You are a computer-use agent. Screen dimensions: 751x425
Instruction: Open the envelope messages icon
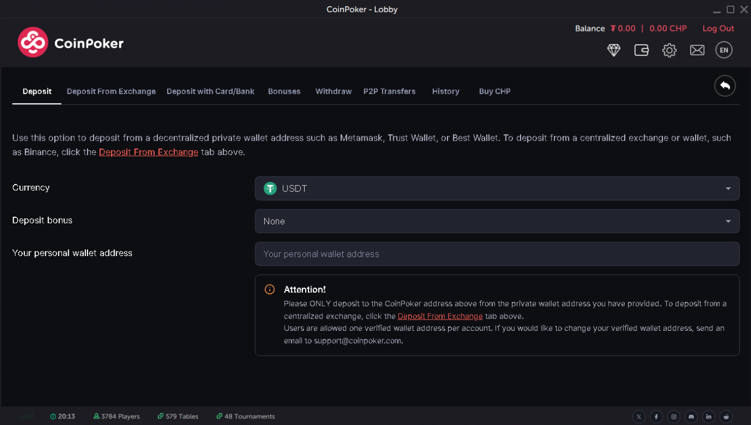click(697, 50)
